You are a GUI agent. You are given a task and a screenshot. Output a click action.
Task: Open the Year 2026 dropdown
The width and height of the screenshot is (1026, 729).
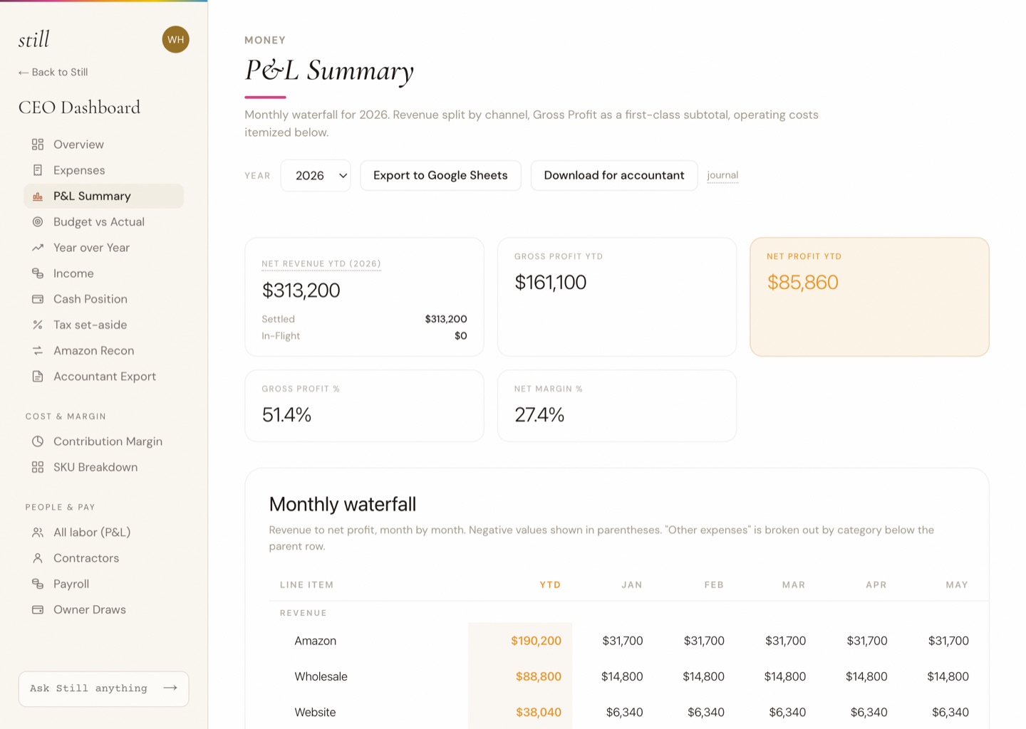(x=316, y=175)
